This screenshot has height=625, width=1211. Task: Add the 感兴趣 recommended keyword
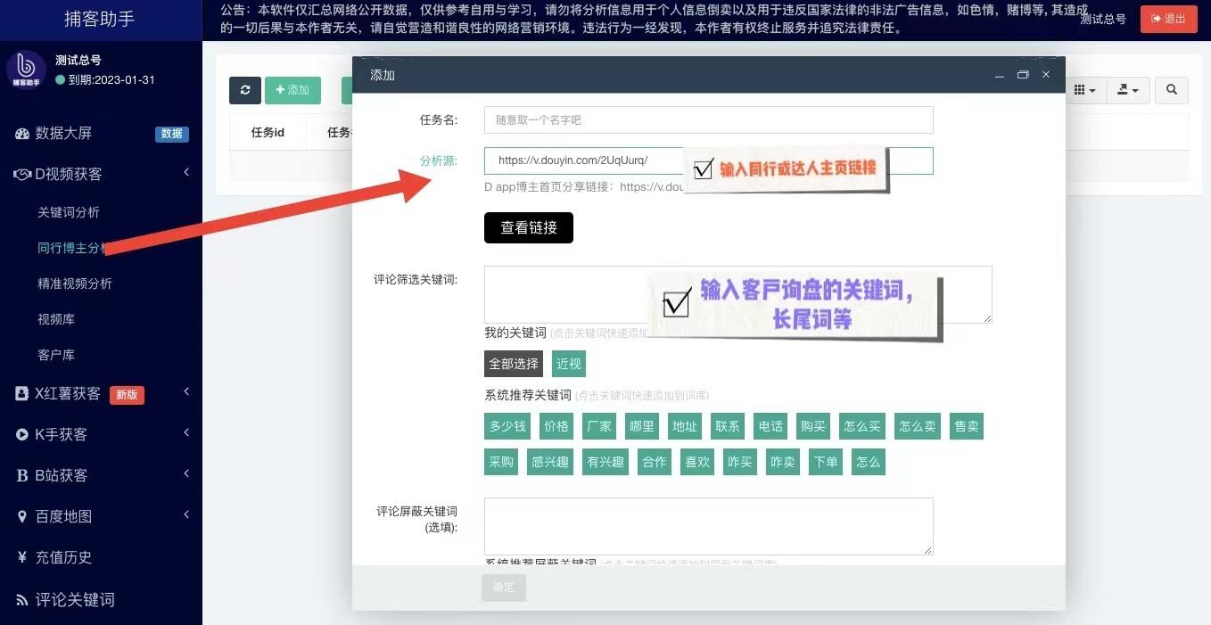(x=550, y=462)
